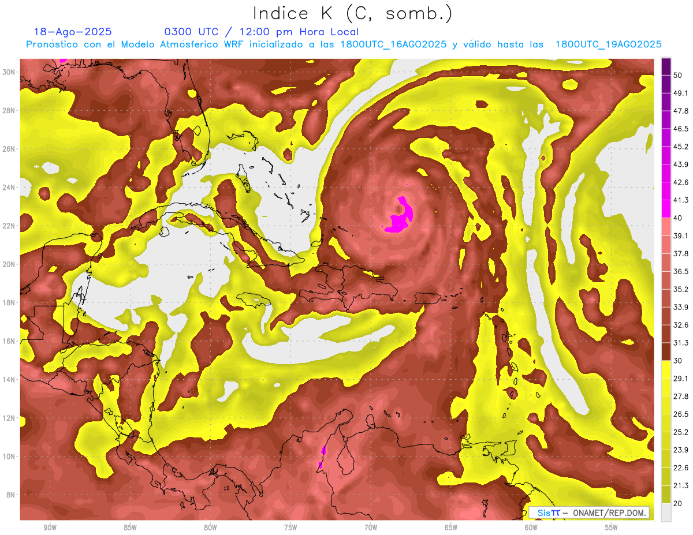This screenshot has width=693, height=535.
Task: Click the '75W' longitude label
Action: (290, 528)
